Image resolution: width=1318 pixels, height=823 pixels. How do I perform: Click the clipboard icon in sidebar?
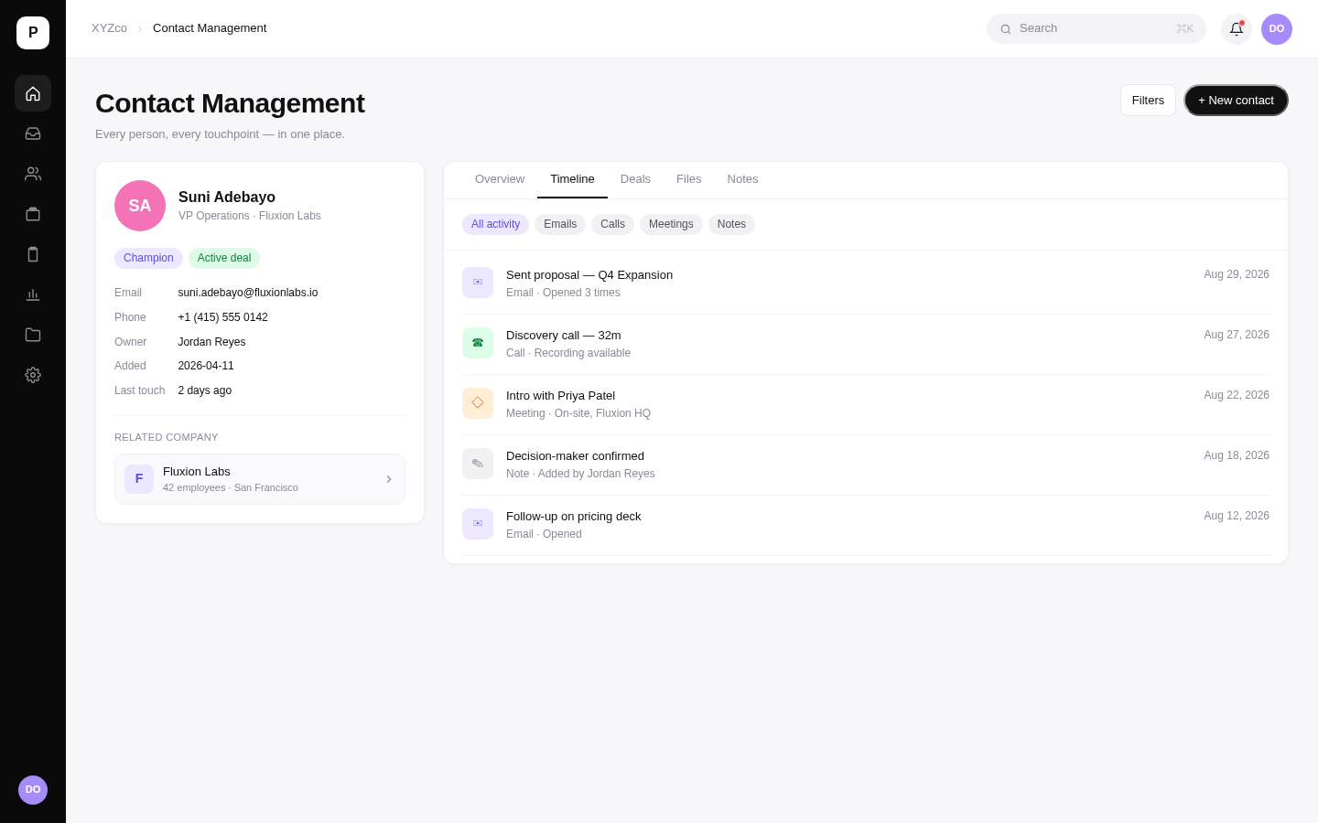point(33,254)
